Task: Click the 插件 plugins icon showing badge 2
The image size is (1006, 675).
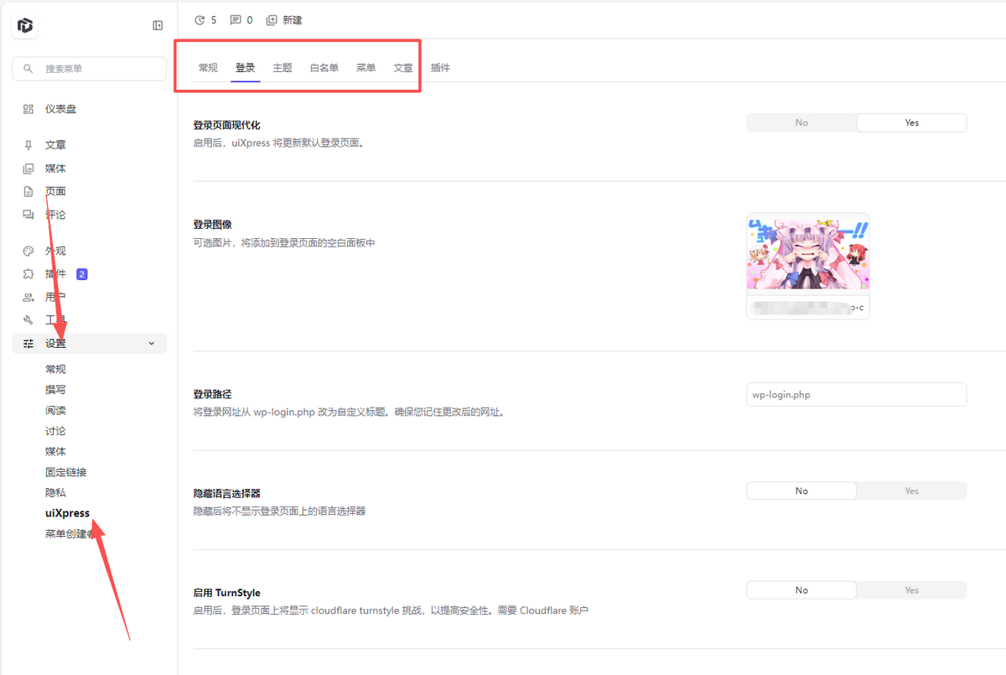Action: coord(29,273)
